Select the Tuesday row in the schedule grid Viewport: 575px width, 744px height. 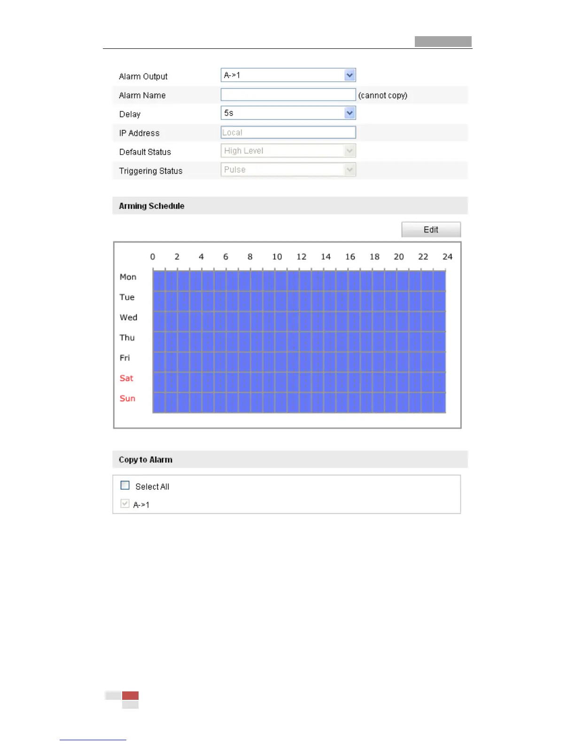299,301
